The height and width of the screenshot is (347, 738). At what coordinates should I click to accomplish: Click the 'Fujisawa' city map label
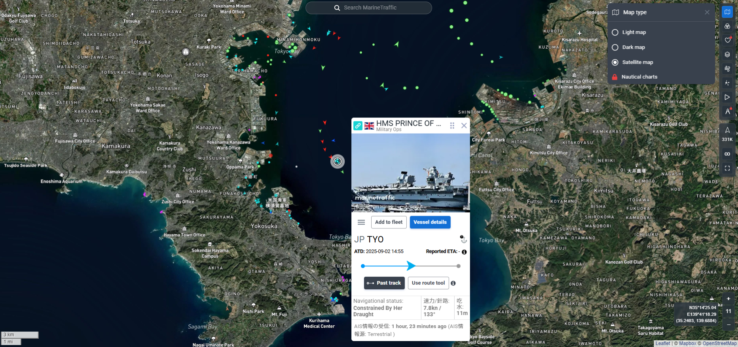[x=30, y=76]
